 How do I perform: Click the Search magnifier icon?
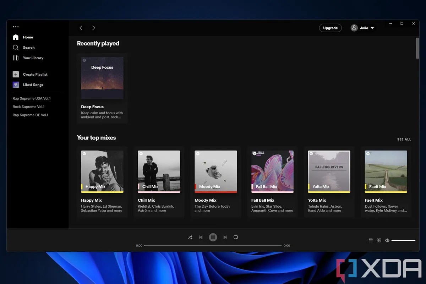(x=16, y=47)
